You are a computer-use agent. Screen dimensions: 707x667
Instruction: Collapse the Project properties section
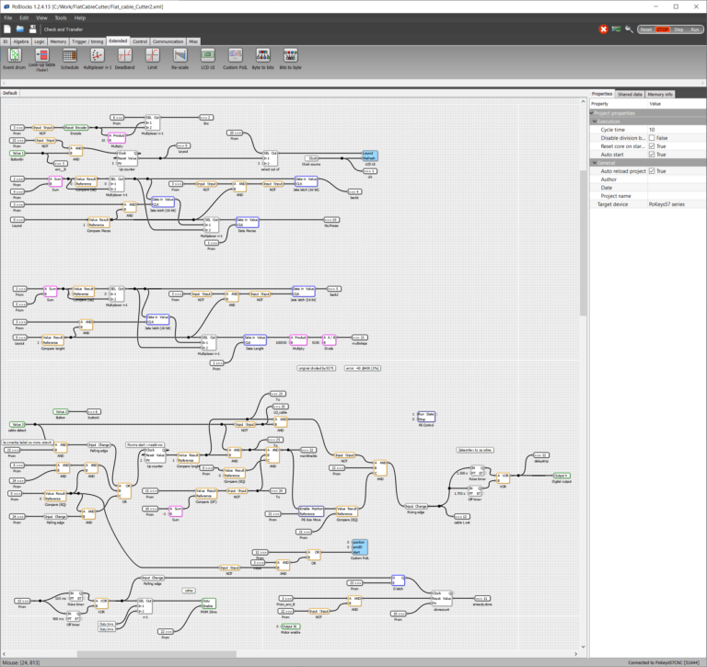(x=593, y=112)
